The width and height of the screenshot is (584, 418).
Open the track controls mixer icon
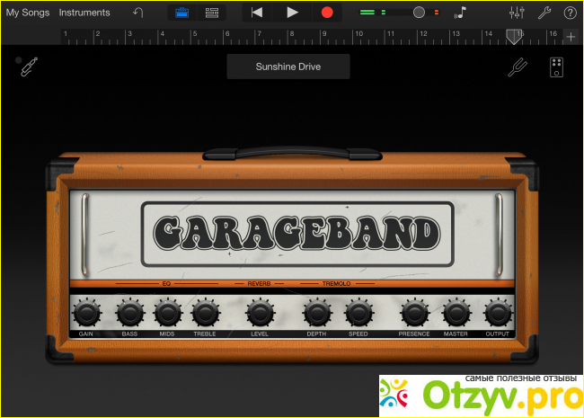(x=517, y=13)
